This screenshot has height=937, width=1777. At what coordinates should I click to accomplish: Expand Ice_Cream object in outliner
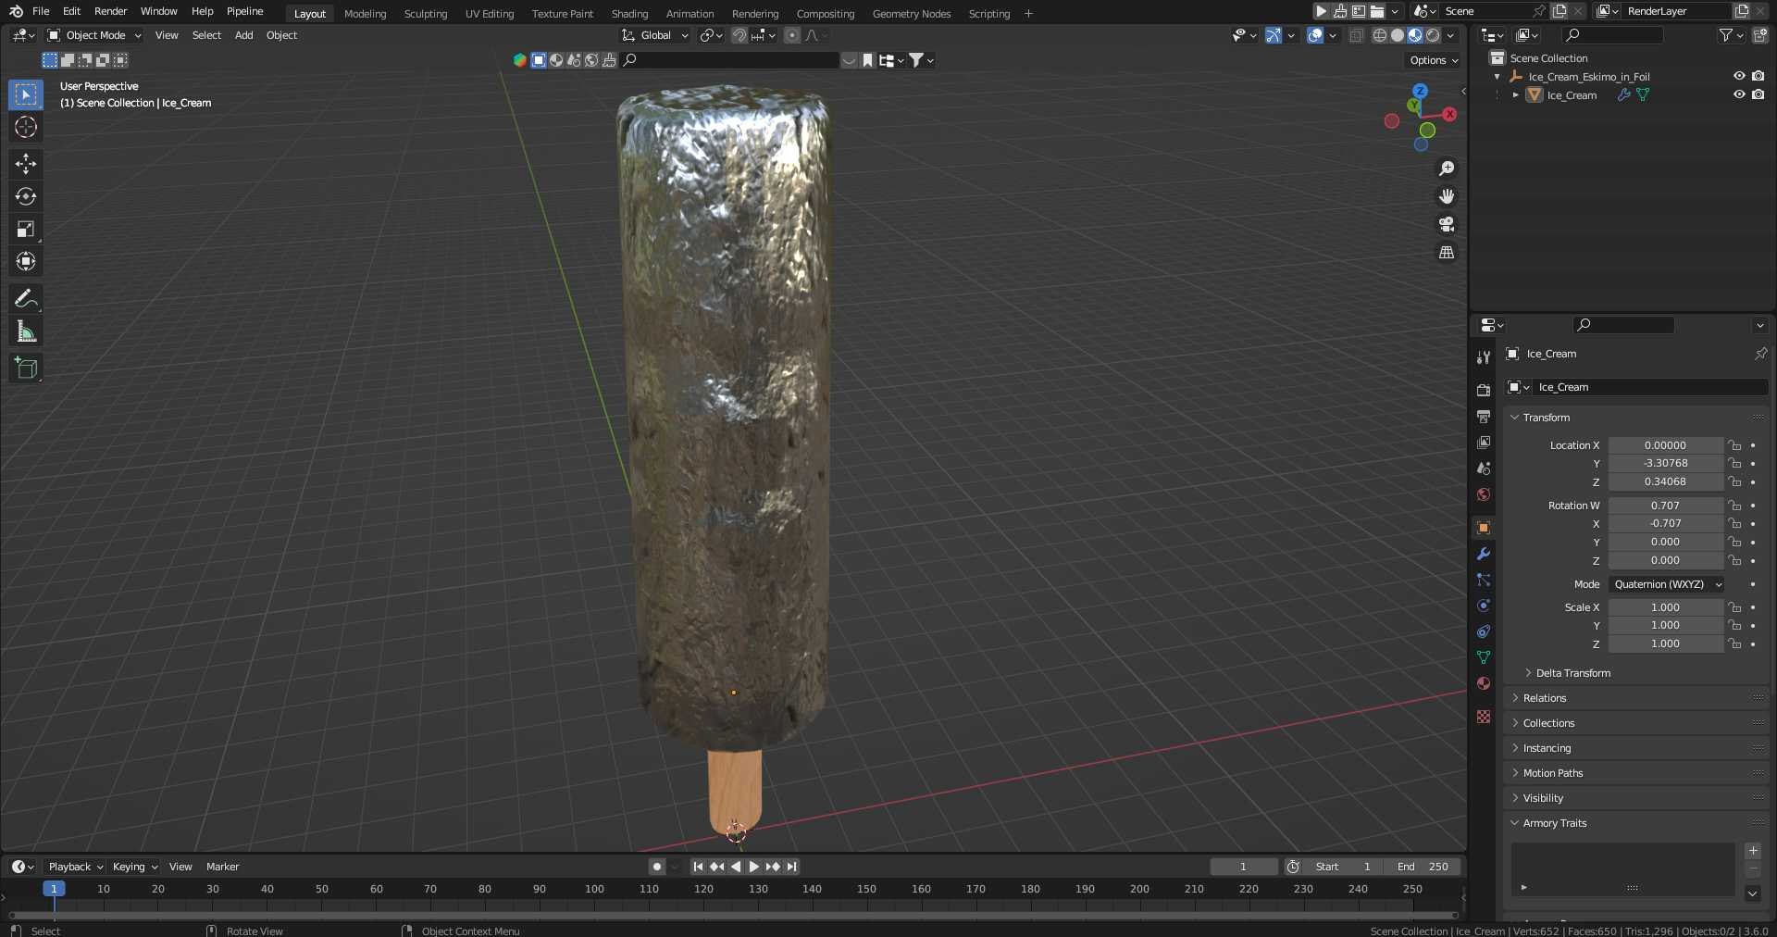pyautogui.click(x=1515, y=94)
